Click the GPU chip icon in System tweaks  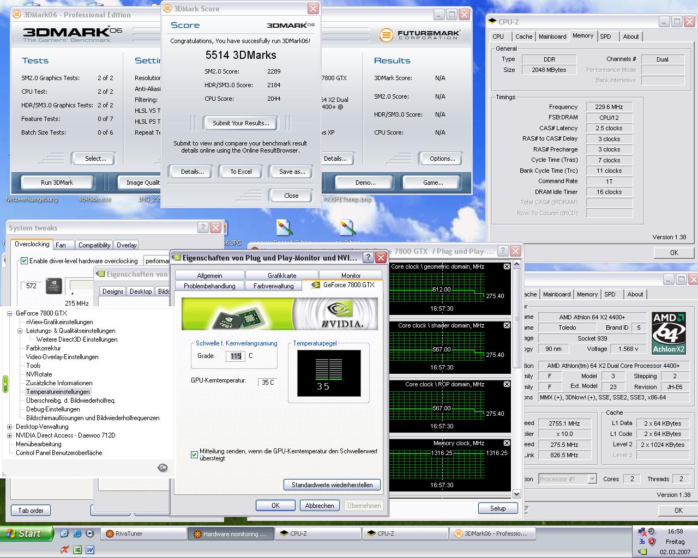click(x=53, y=286)
